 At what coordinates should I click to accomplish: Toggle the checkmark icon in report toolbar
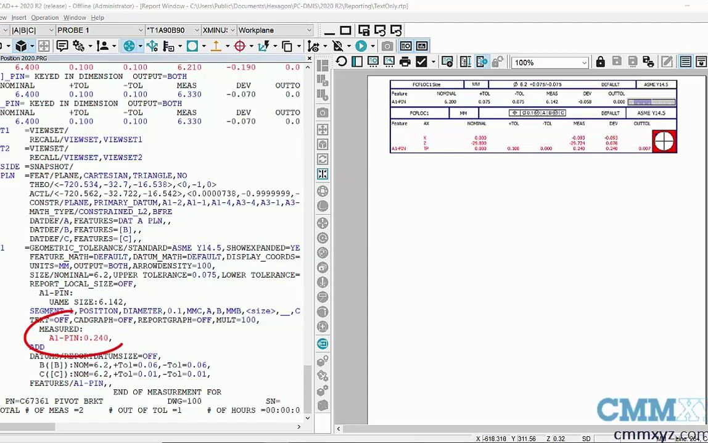coord(421,62)
